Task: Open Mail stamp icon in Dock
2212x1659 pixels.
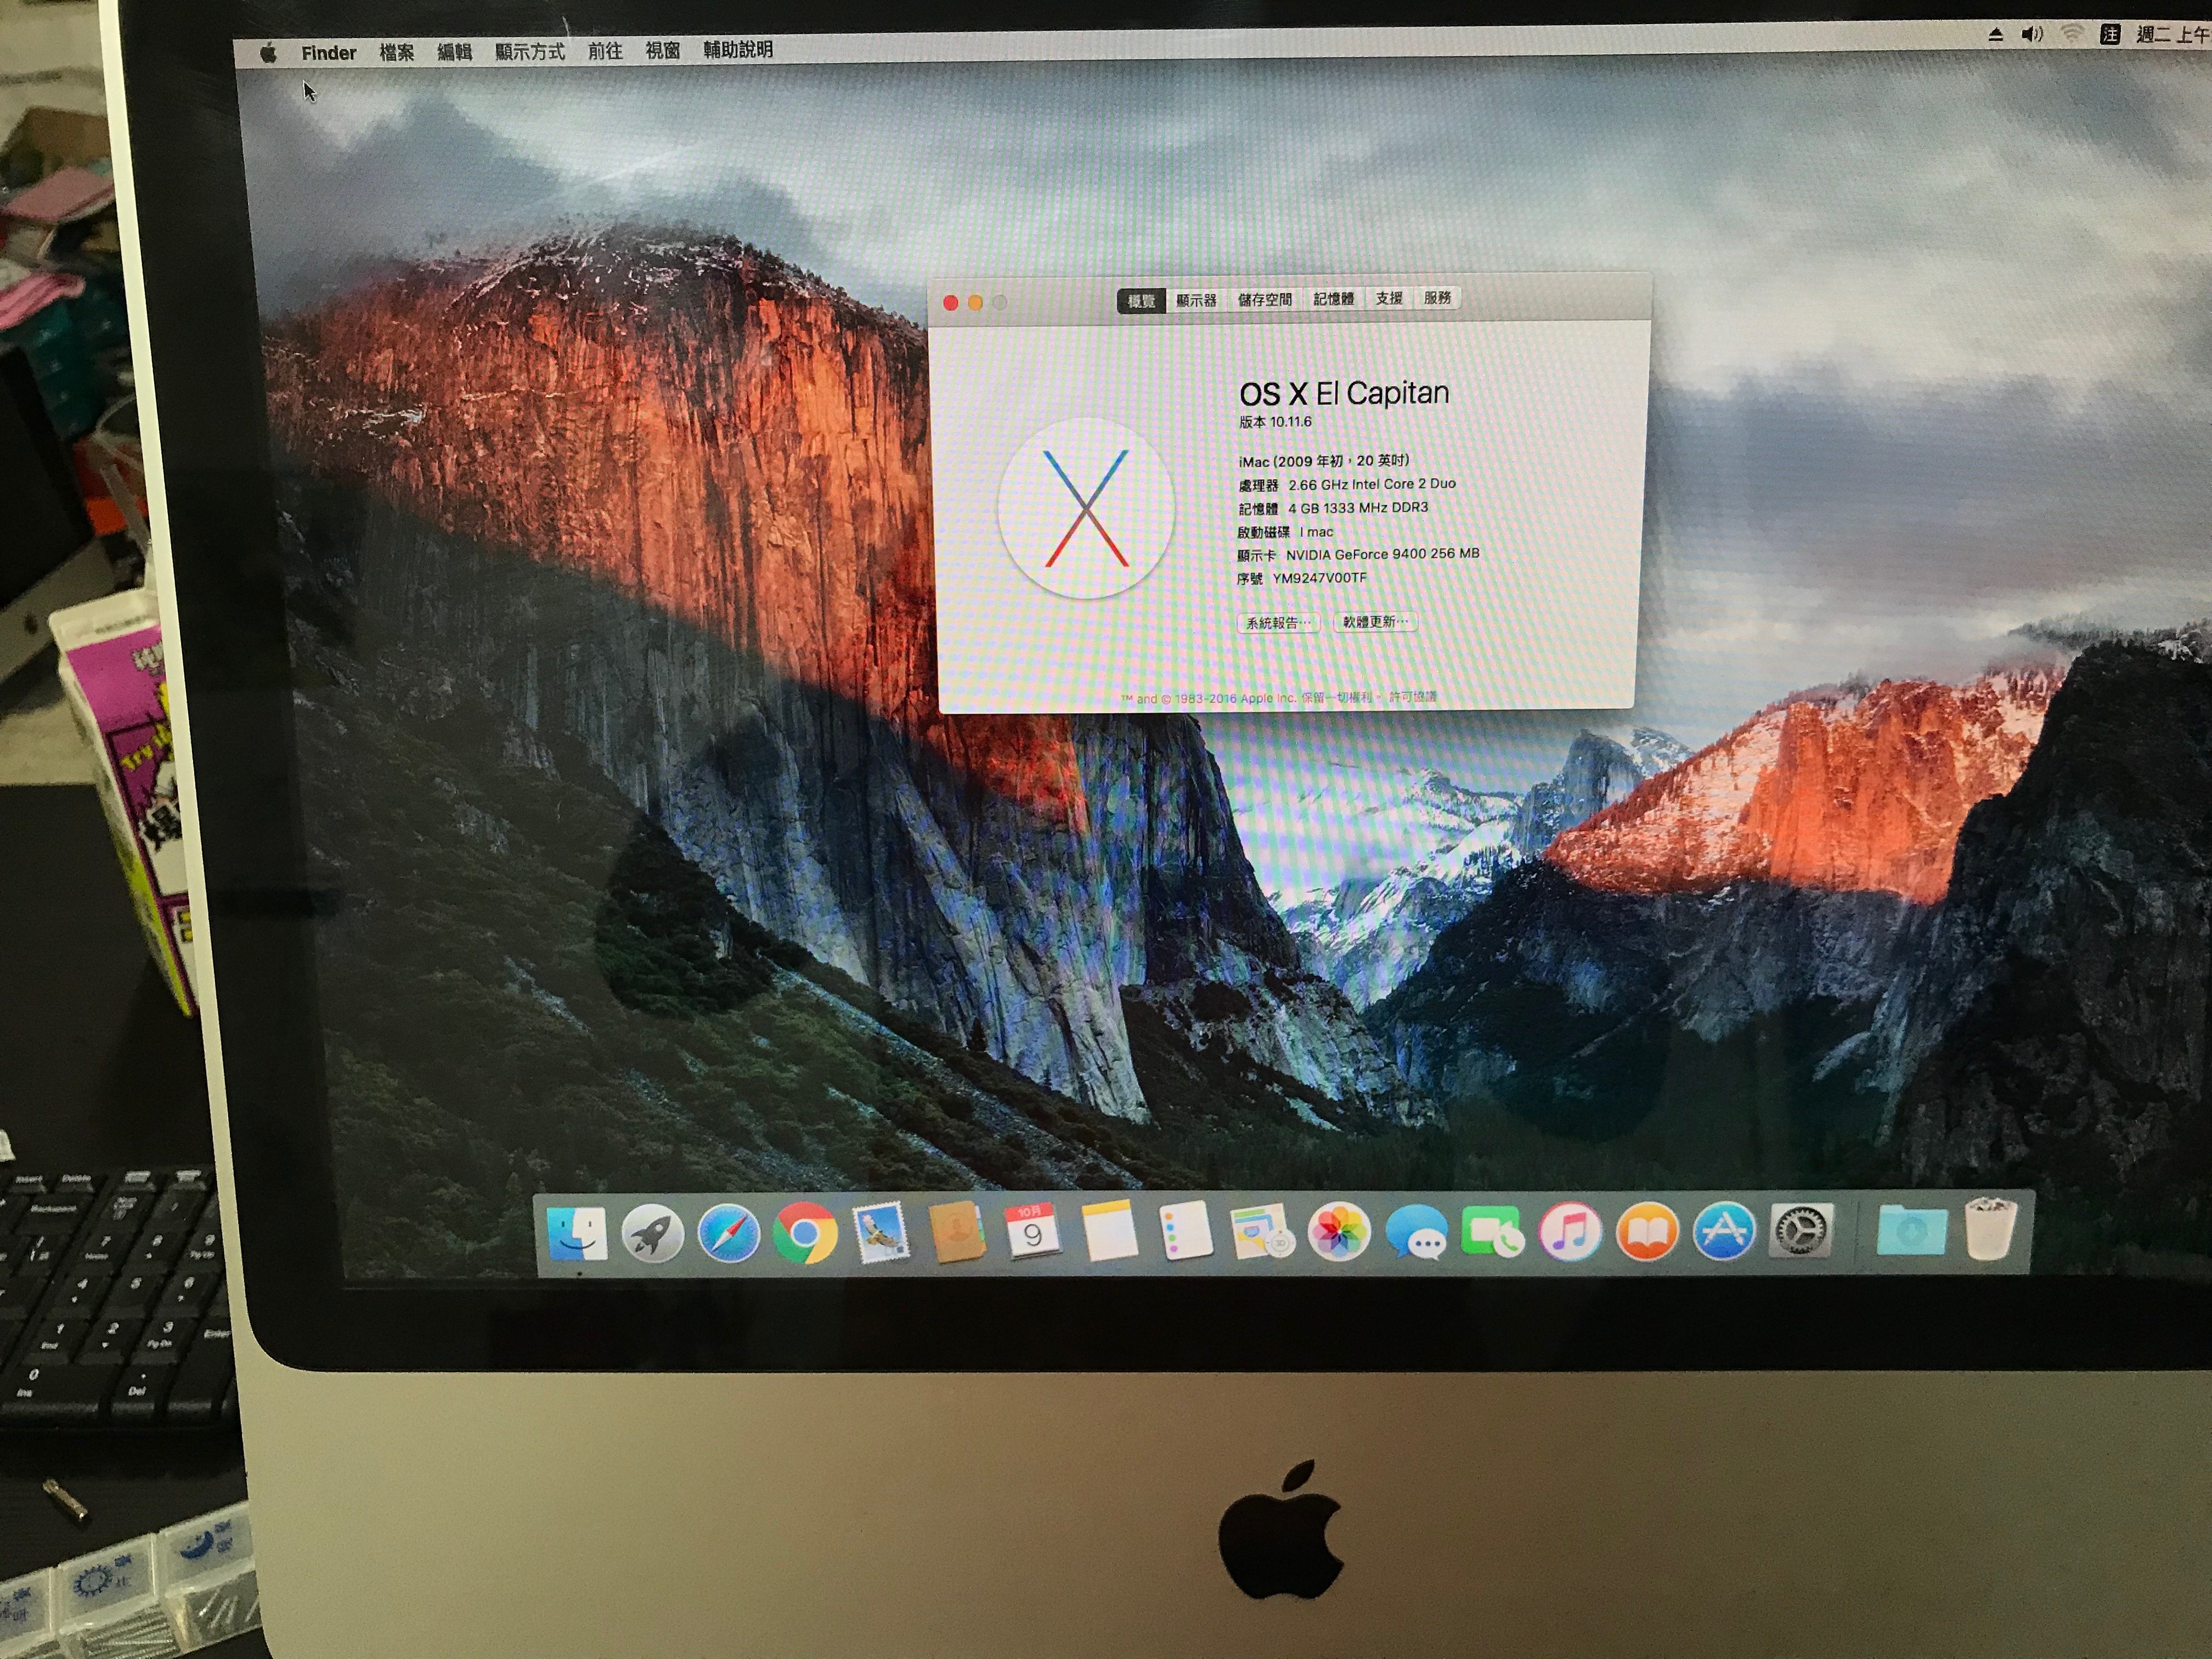Action: pos(881,1232)
